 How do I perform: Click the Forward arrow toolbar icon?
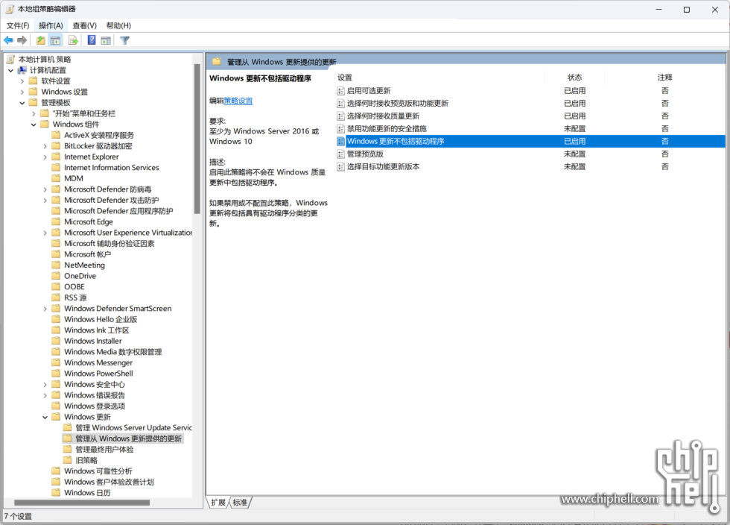point(22,40)
